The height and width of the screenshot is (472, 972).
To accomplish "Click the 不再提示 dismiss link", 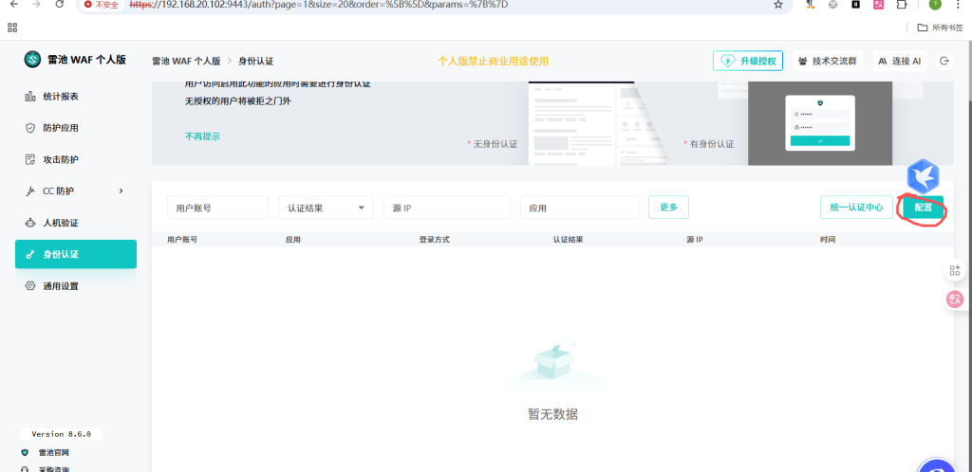I will (x=202, y=136).
